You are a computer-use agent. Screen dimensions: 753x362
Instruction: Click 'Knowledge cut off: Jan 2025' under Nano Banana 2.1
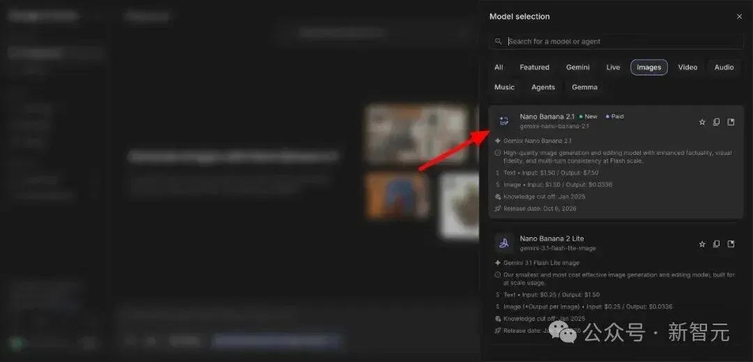pyautogui.click(x=544, y=197)
